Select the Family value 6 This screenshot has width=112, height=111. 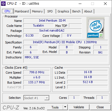[x=31, y=47]
